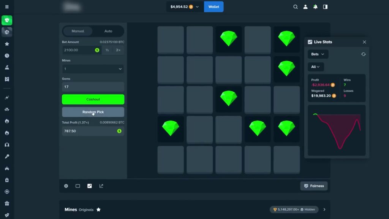Open the Fairness dialog
Image resolution: width=389 pixels, height=219 pixels.
tap(314, 186)
